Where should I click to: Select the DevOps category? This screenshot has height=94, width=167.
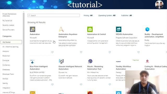[5, 79]
